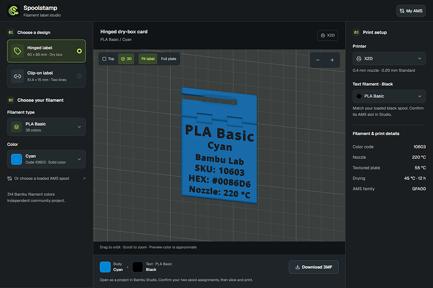Click the square icon in Top button
The height and width of the screenshot is (288, 433).
(104, 59)
